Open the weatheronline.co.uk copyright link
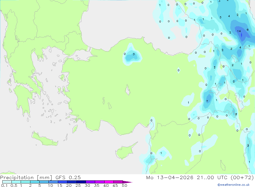The width and height of the screenshot is (255, 187). (234, 185)
